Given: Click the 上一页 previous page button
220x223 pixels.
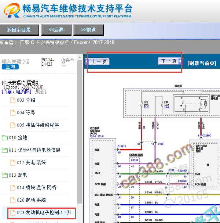Looking at the screenshot, I should 98,61.
